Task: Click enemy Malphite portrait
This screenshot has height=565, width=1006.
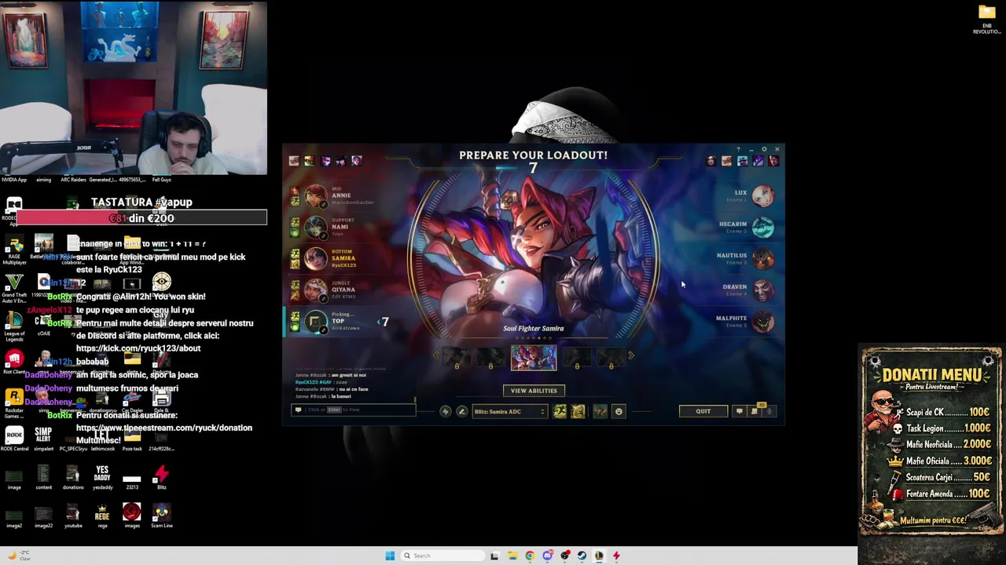Action: pos(762,321)
